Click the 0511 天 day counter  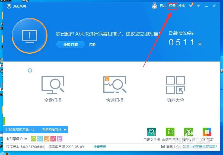tap(186, 42)
